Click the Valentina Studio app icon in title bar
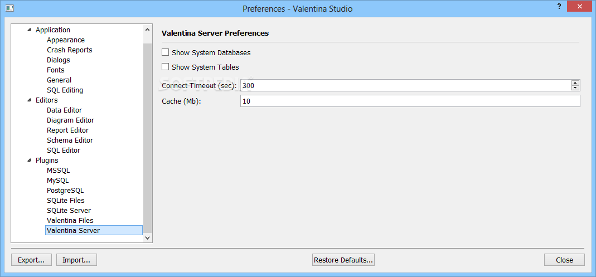 10,8
